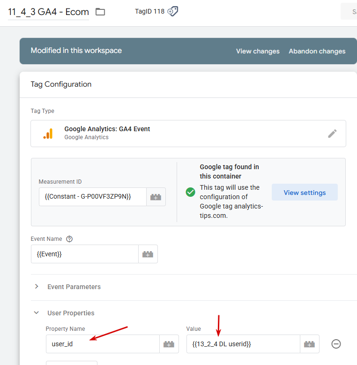Image resolution: width=357 pixels, height=365 pixels.
Task: Open the variable picker beside Event Name
Action: (148, 254)
